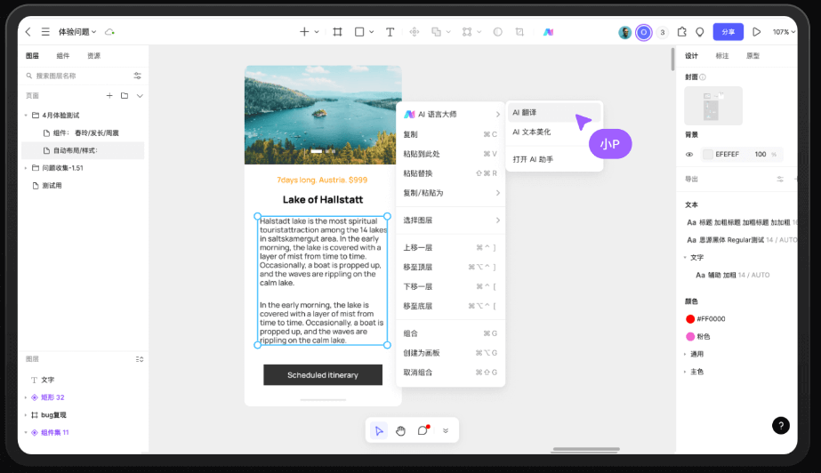Click the layer name search field
Image resolution: width=821 pixels, height=473 pixels.
point(77,76)
